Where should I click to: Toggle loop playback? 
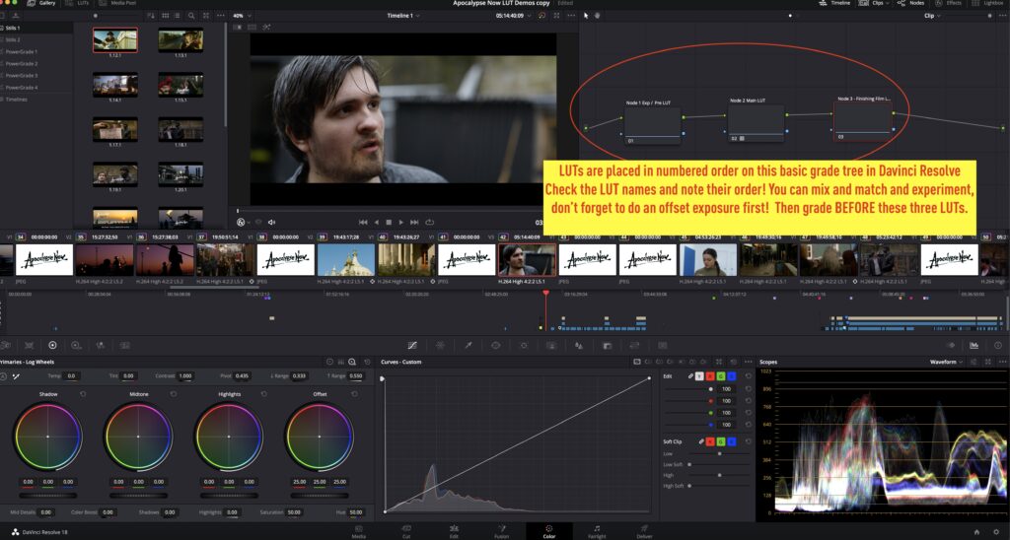click(429, 222)
